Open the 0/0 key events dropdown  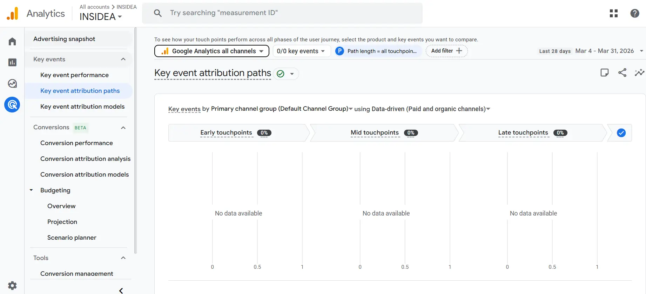(x=301, y=51)
